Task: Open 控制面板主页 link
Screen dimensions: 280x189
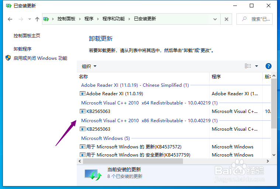Action: click(27, 36)
